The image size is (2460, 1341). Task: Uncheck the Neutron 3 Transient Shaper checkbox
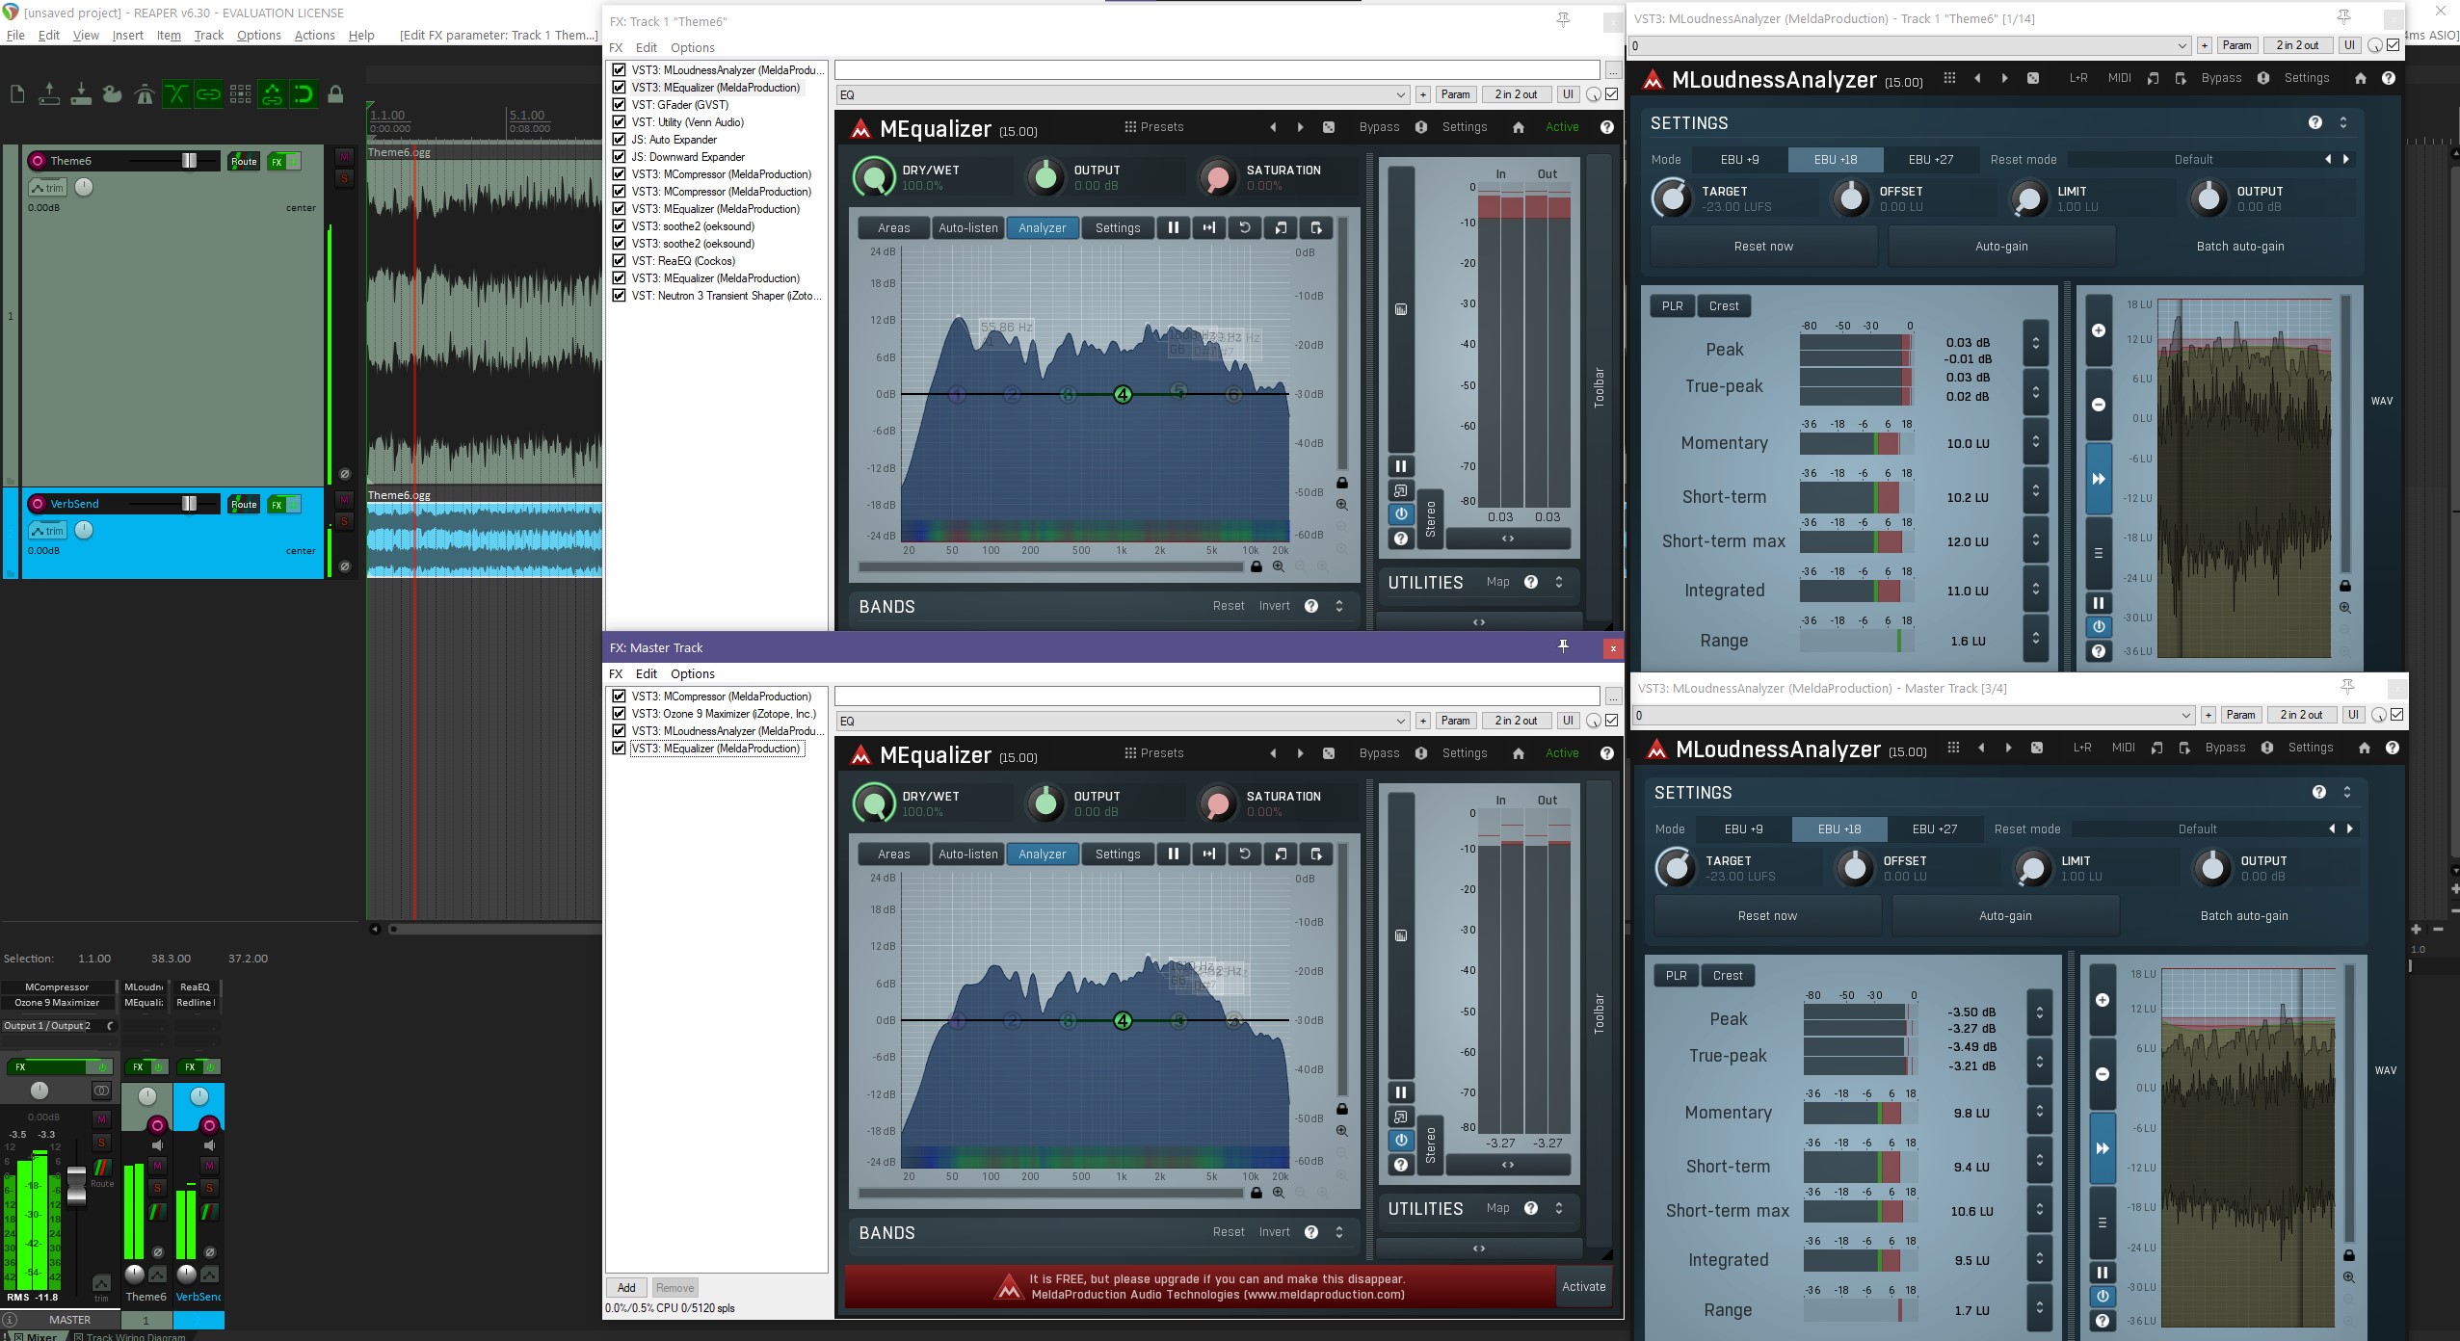(620, 296)
